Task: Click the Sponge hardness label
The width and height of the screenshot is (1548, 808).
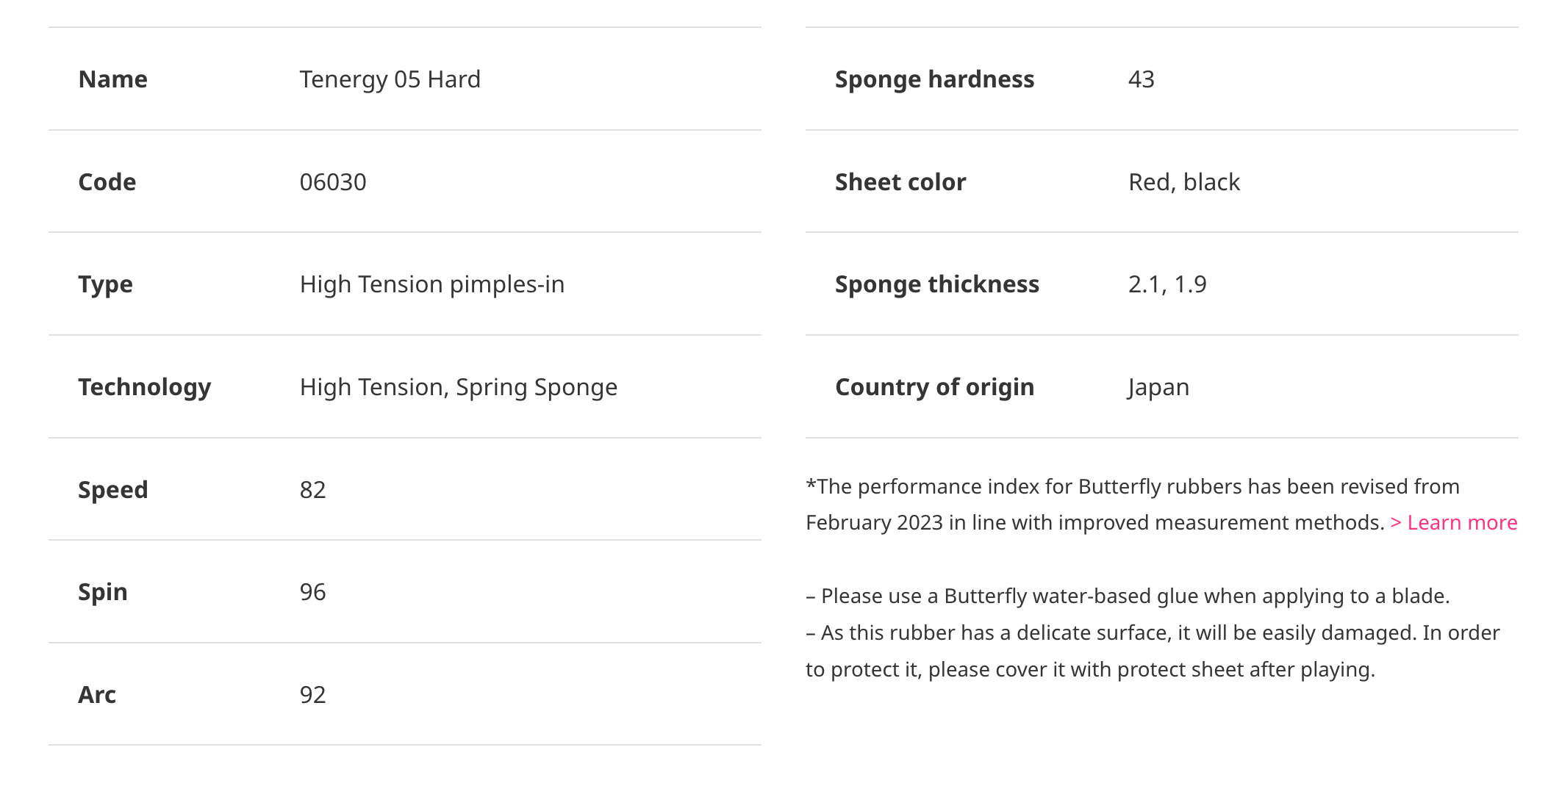Action: click(x=934, y=79)
